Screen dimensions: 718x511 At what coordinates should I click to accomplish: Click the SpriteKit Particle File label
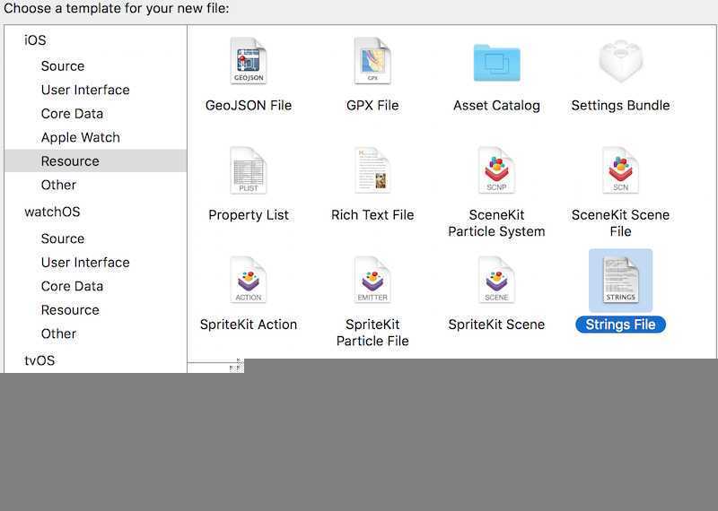[x=372, y=333]
